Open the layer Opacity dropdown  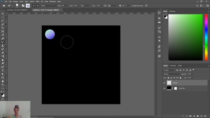click(193, 74)
